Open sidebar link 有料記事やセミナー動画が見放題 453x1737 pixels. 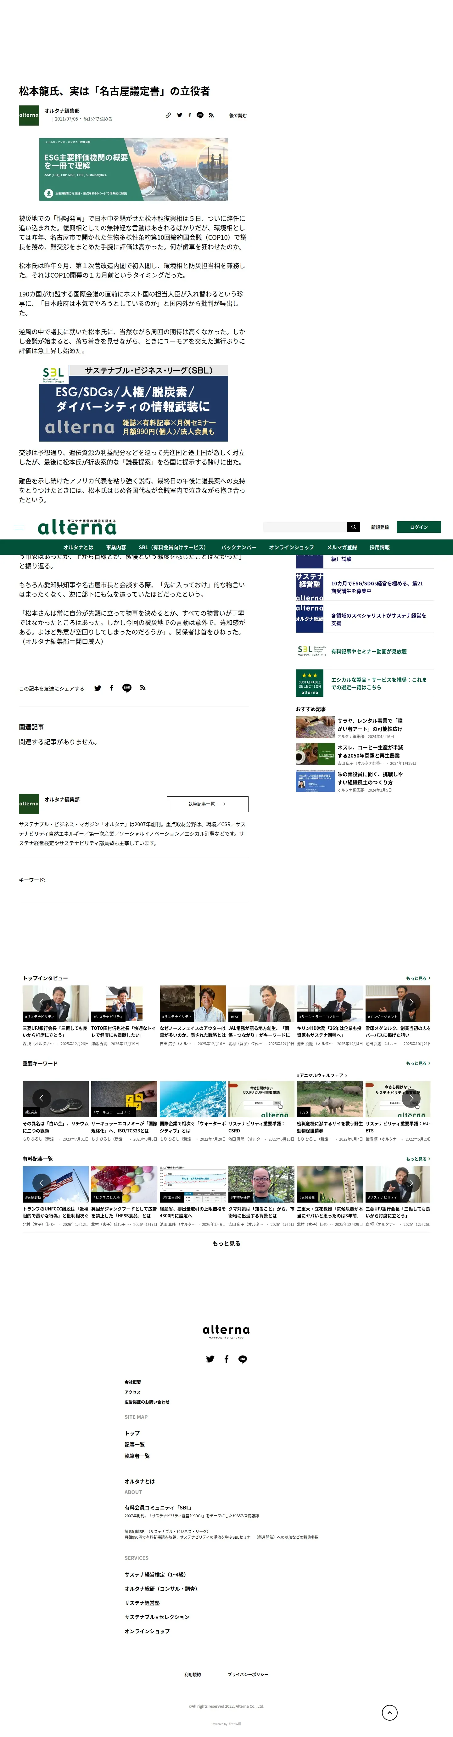click(365, 651)
